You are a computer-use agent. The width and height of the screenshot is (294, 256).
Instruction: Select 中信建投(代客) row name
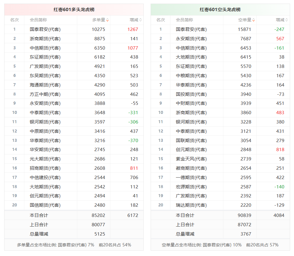[x=45, y=178]
